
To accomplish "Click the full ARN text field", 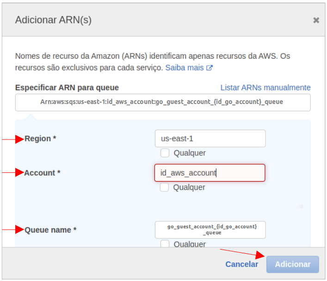I will pyautogui.click(x=163, y=102).
